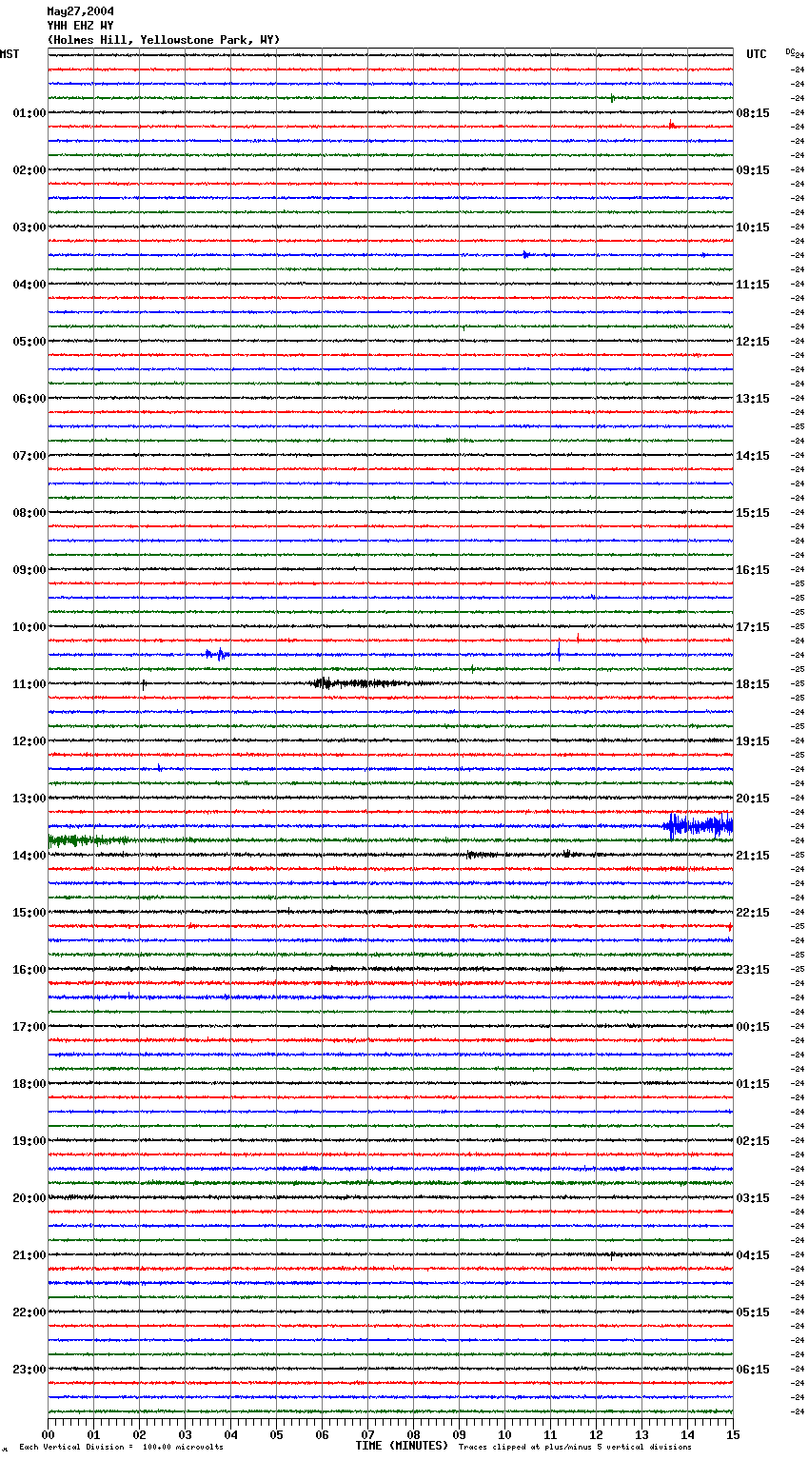Click the 04:15 UTC time label

(x=753, y=1255)
